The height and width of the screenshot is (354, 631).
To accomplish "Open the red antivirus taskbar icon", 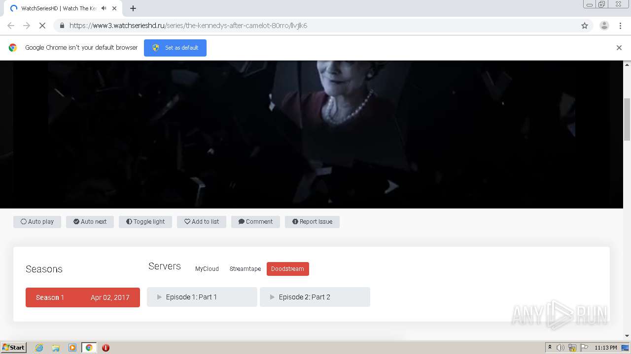I will pyautogui.click(x=105, y=348).
